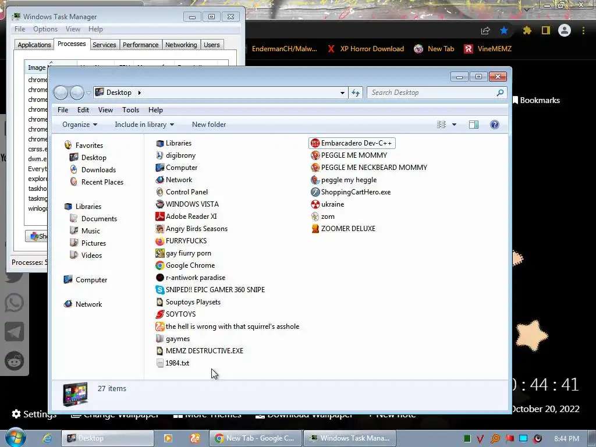Viewport: 596px width, 447px height.
Task: Select the PEGGLE ME MOMMY icon
Action: tap(315, 155)
